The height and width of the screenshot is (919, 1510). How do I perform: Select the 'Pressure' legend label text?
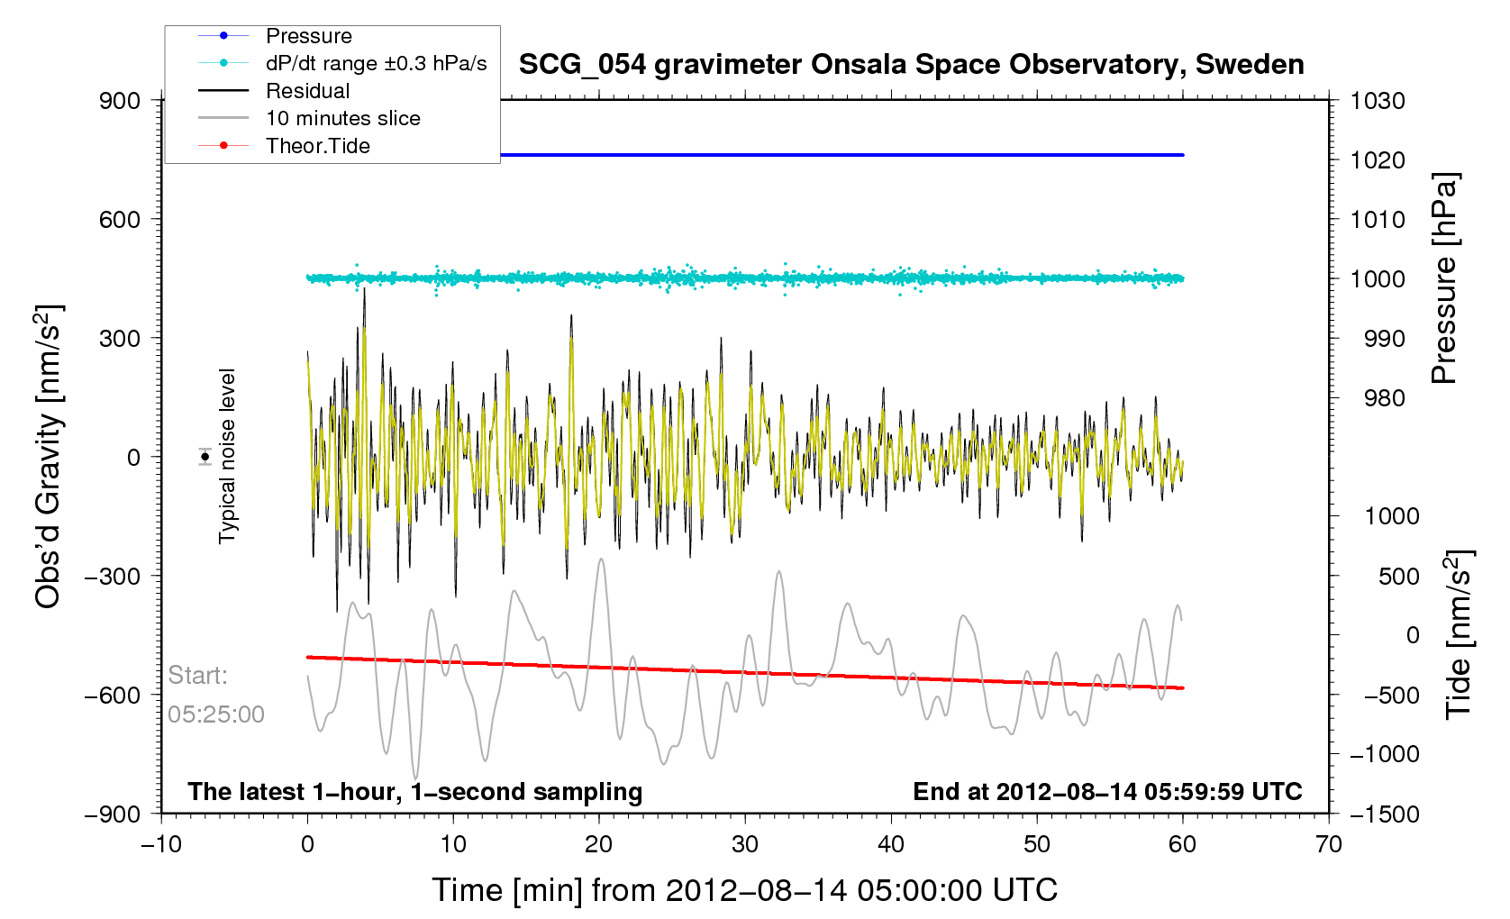(308, 36)
